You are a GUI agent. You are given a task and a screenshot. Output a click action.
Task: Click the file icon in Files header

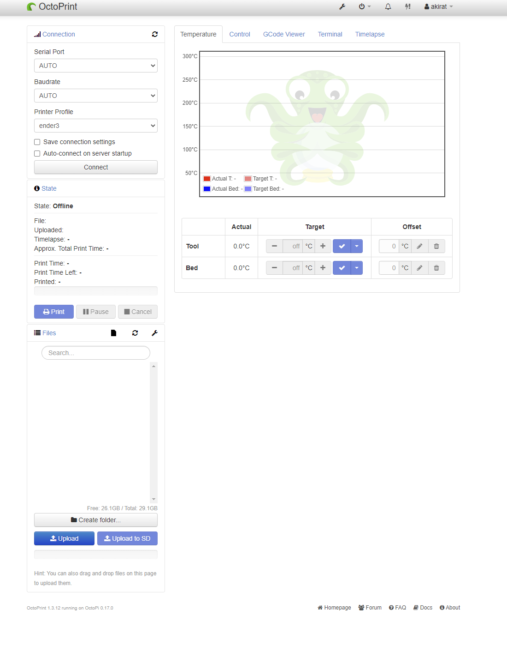coord(114,333)
